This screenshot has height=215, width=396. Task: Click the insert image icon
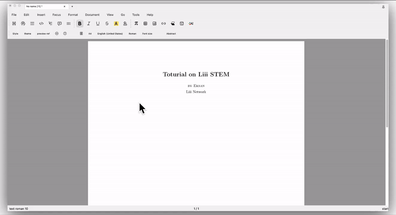pyautogui.click(x=154, y=23)
